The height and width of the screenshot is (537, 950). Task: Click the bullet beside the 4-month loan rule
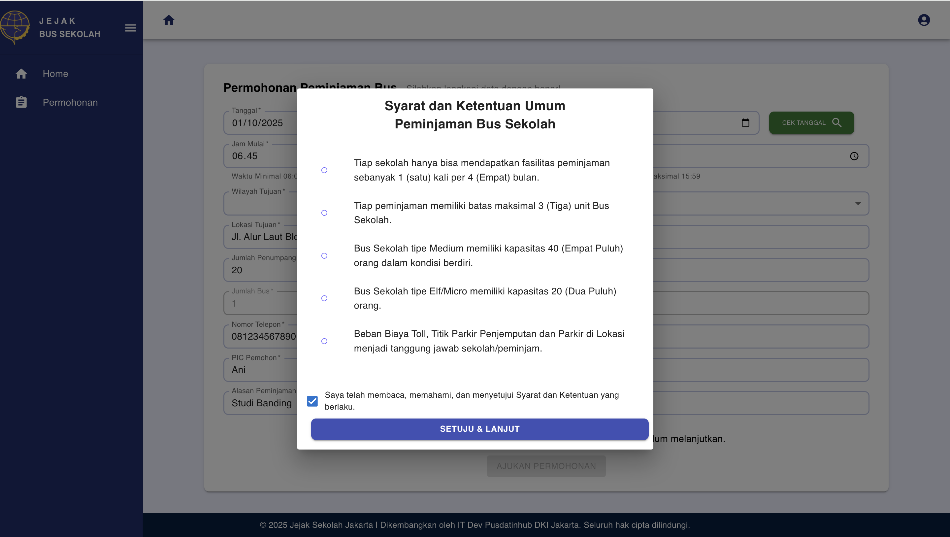(324, 170)
